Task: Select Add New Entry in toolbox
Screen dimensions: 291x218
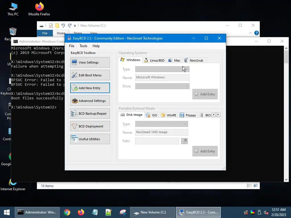Action: pyautogui.click(x=90, y=88)
